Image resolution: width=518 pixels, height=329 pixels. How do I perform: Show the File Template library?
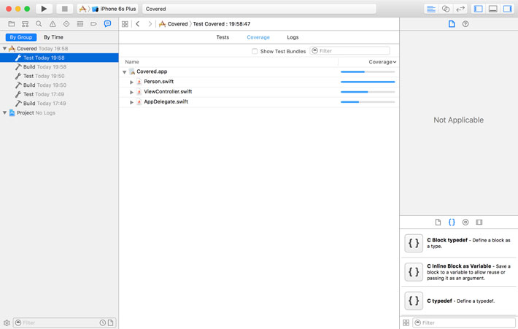438,222
